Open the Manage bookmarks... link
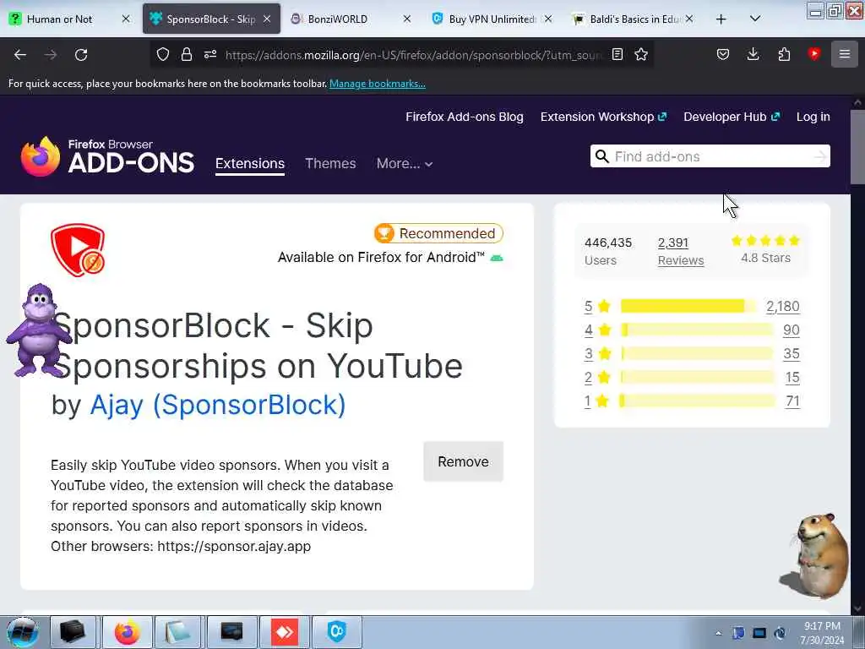 pyautogui.click(x=378, y=84)
